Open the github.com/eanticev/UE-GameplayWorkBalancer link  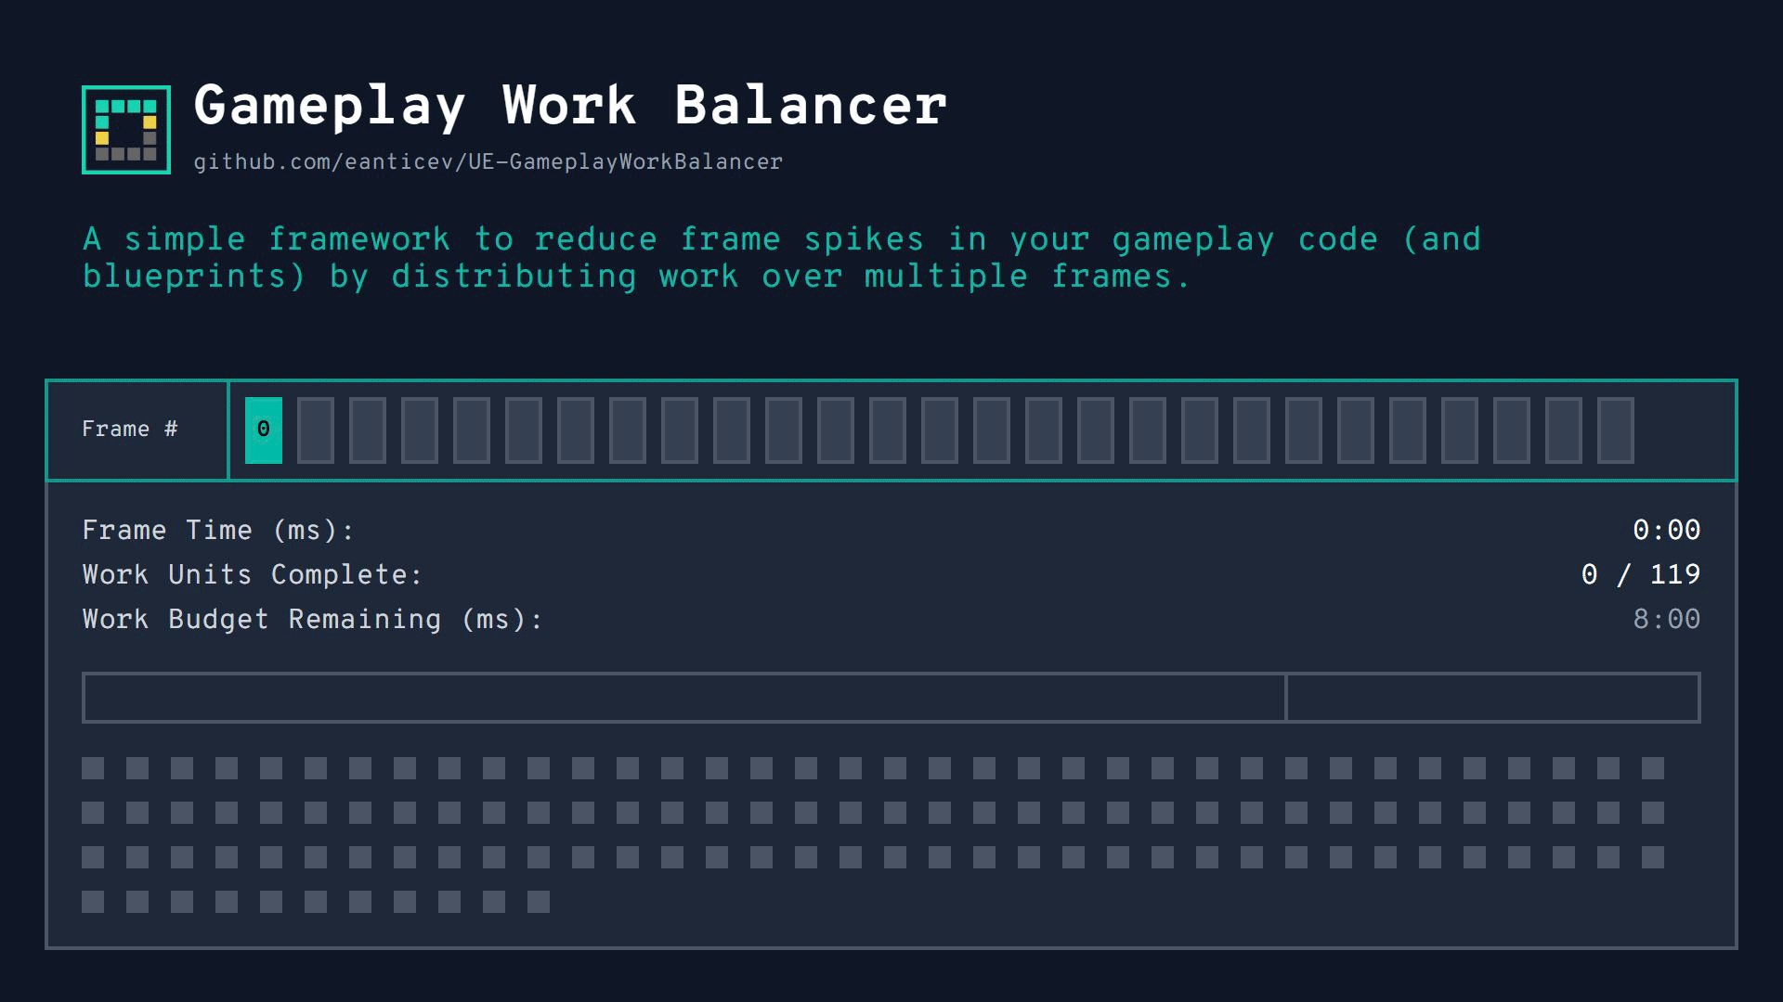488,162
